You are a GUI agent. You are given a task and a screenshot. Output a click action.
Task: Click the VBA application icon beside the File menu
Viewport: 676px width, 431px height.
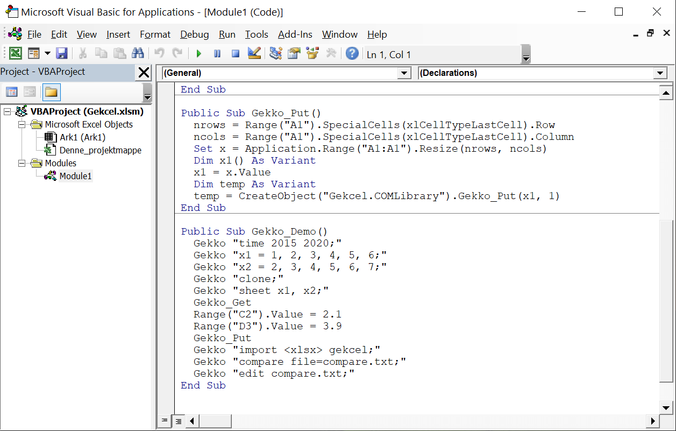15,34
